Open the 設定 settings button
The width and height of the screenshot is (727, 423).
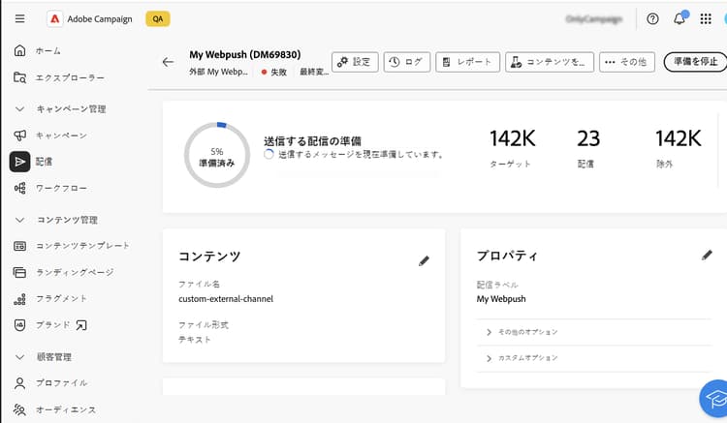coord(355,62)
